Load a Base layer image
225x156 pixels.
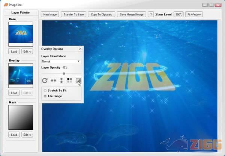[14, 51]
